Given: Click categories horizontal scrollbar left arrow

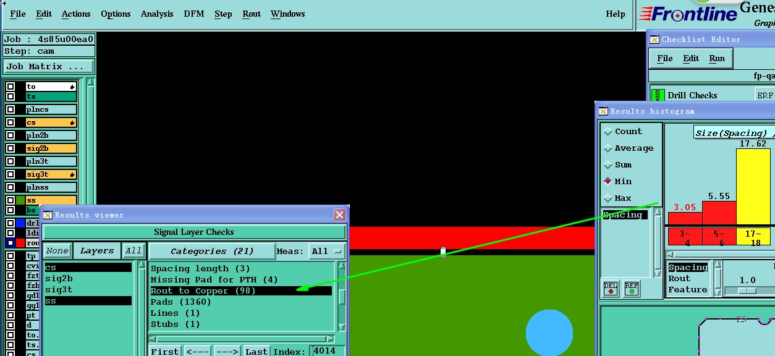Looking at the screenshot, I should (153, 339).
